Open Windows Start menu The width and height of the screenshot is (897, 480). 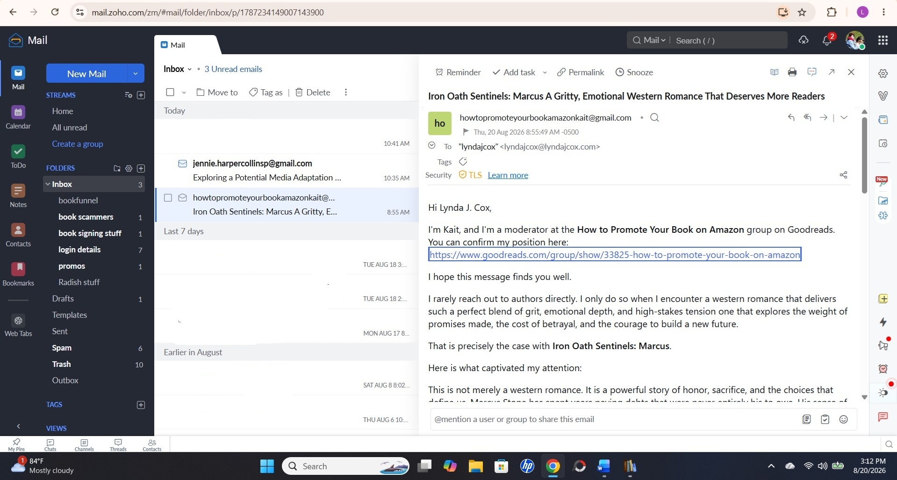[x=267, y=466]
